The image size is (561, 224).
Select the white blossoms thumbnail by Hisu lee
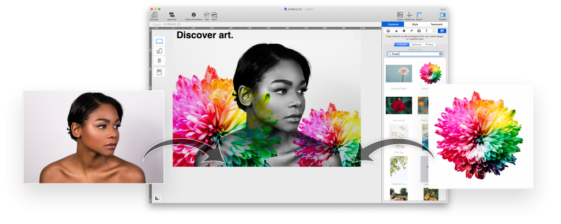pyautogui.click(x=399, y=136)
